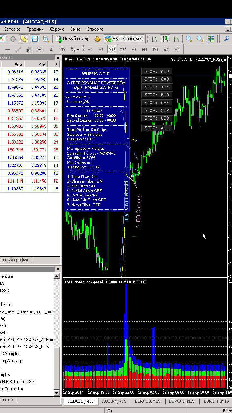Select the H4 timeframe
This screenshot has width=232, height=413.
(144, 50)
